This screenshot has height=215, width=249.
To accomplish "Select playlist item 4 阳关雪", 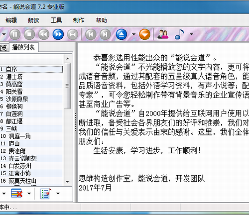I will point(31,92).
